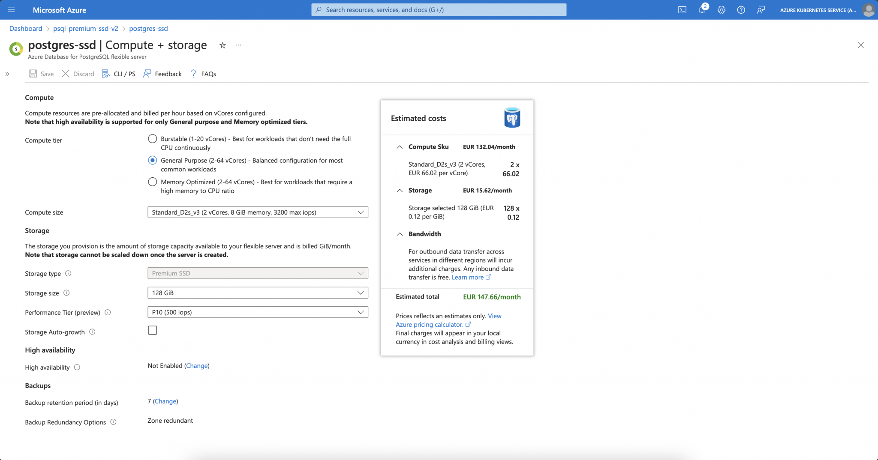This screenshot has height=460, width=878.
Task: Open the ellipsis menu beside the page title
Action: pyautogui.click(x=238, y=45)
